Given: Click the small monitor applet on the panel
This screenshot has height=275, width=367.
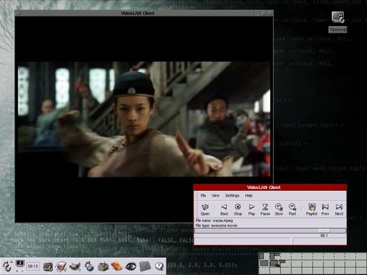Looking at the screenshot, I should 20,264.
